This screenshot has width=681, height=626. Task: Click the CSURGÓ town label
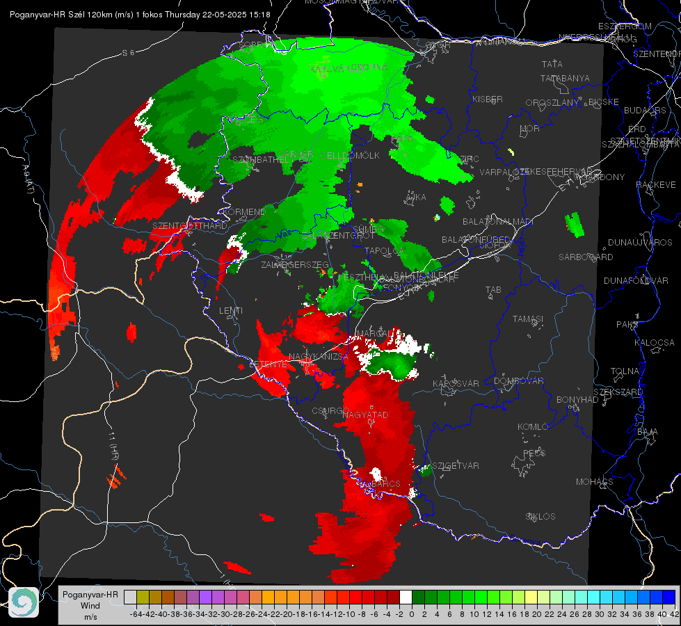coord(330,411)
